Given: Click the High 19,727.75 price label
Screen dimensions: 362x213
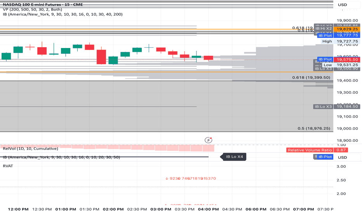Looking at the screenshot, I should 340,41.
